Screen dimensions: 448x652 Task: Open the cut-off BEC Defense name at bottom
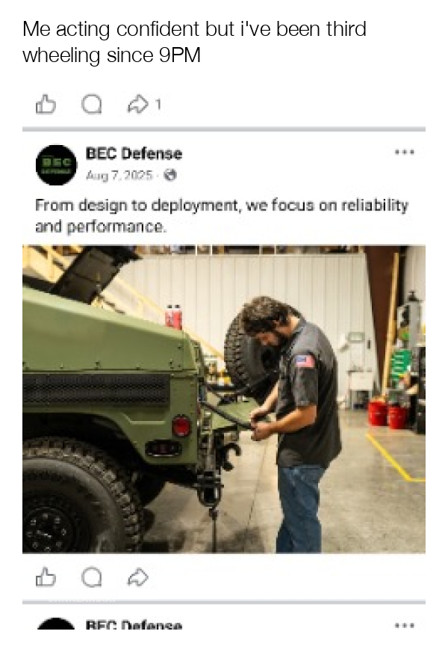[x=134, y=625]
